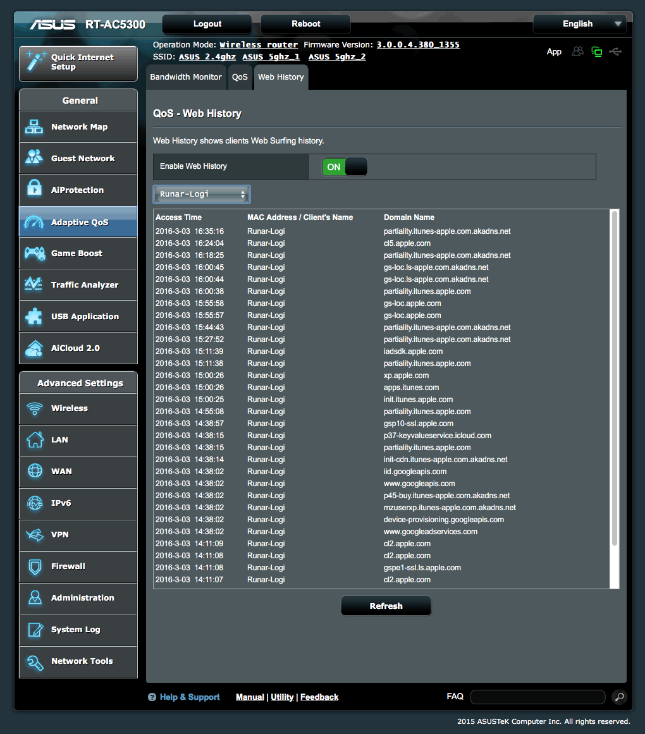The width and height of the screenshot is (645, 734).
Task: Open the Feedback link
Action: (319, 697)
